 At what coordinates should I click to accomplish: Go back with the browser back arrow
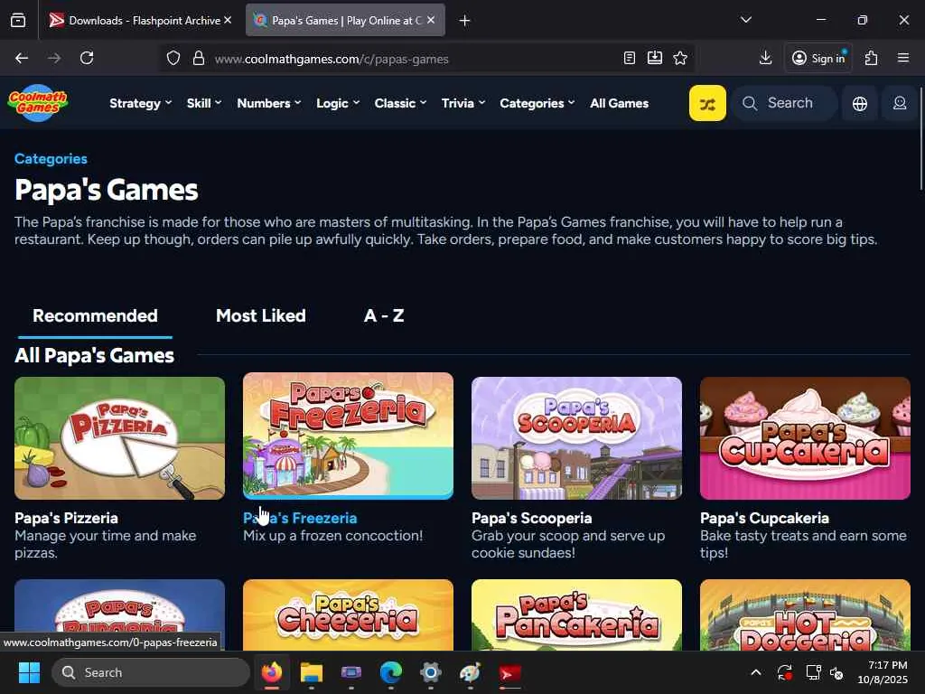point(22,58)
